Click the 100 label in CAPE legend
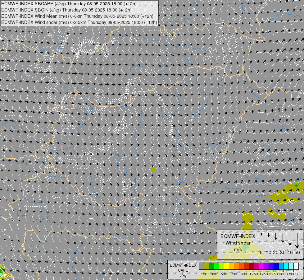The width and height of the screenshot is (304, 280). [x=204, y=274]
